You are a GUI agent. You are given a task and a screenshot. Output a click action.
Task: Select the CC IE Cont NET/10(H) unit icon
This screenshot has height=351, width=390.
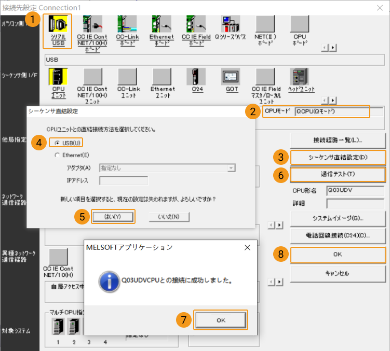[92, 77]
